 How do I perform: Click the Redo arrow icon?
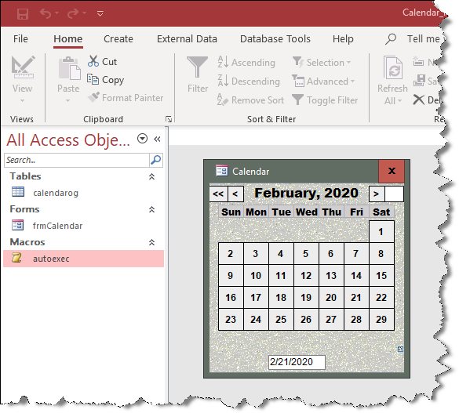[73, 13]
